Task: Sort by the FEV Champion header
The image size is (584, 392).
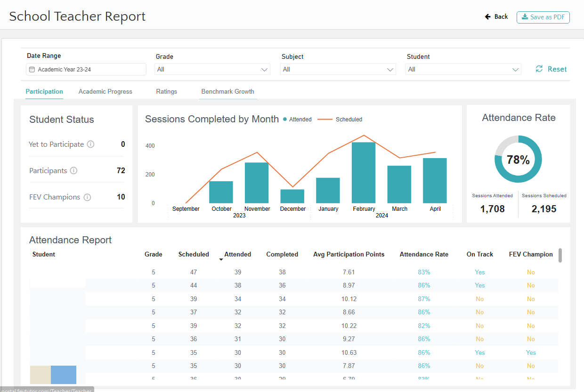Action: [531, 254]
